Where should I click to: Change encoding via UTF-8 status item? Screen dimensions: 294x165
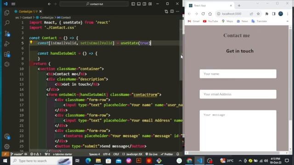pyautogui.click(x=107, y=154)
